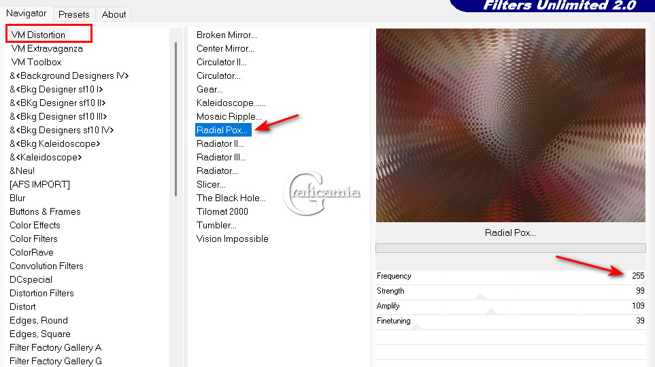This screenshot has height=367, width=655.
Task: Adjust the Finetuning slider handle
Action: click(x=416, y=326)
